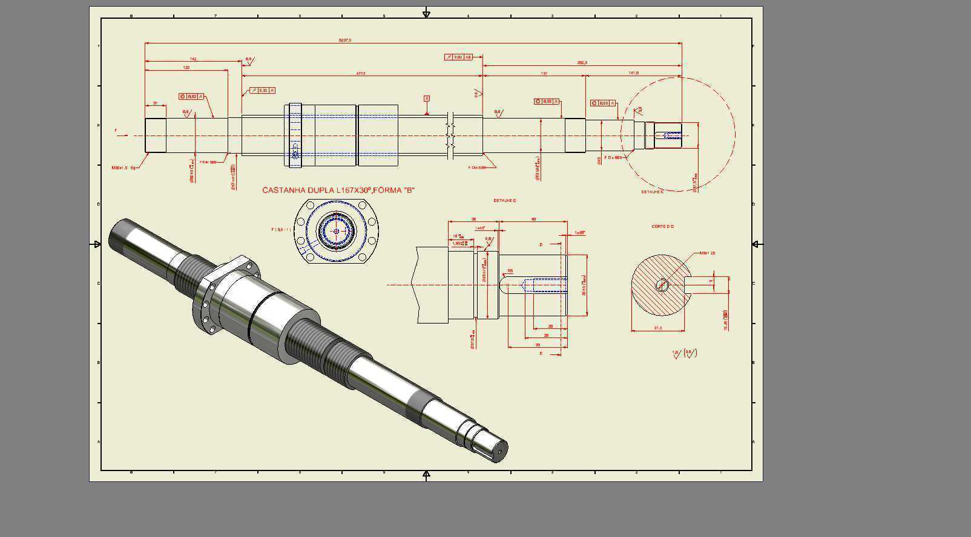
Task: Click the flange end view with bolt holes
Action: click(x=337, y=231)
